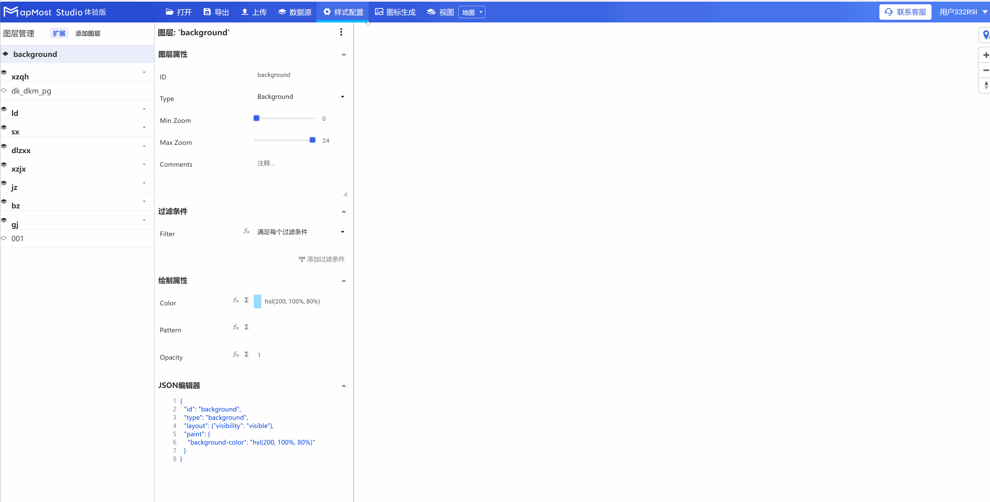Open the 数据源 menu
The height and width of the screenshot is (502, 990).
[295, 12]
